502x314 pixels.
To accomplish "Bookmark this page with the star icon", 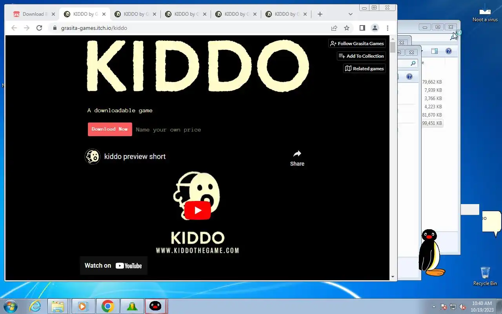I will [347, 28].
